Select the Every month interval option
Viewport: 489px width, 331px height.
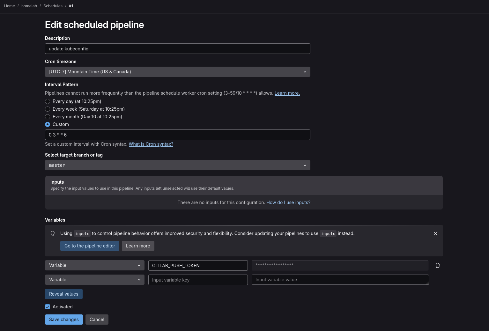click(x=48, y=117)
